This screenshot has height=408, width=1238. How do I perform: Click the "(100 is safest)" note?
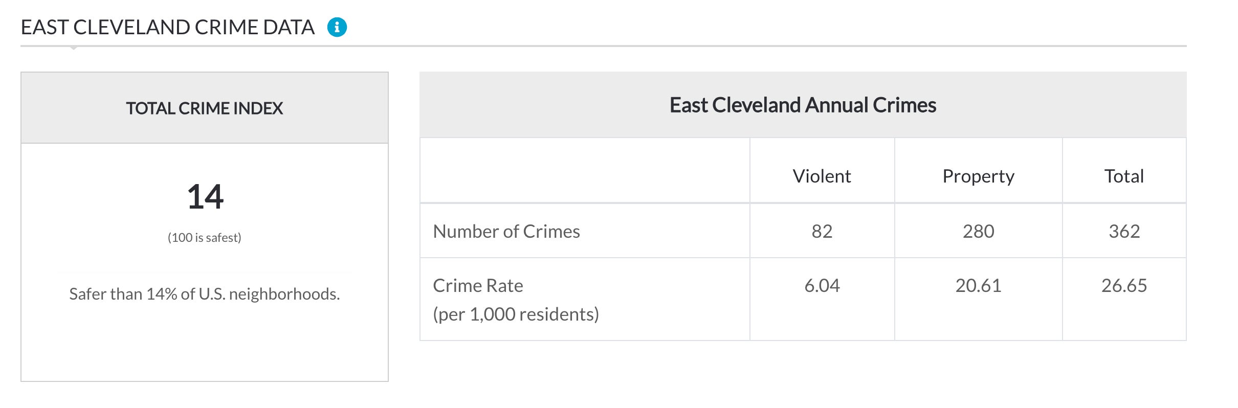(204, 238)
